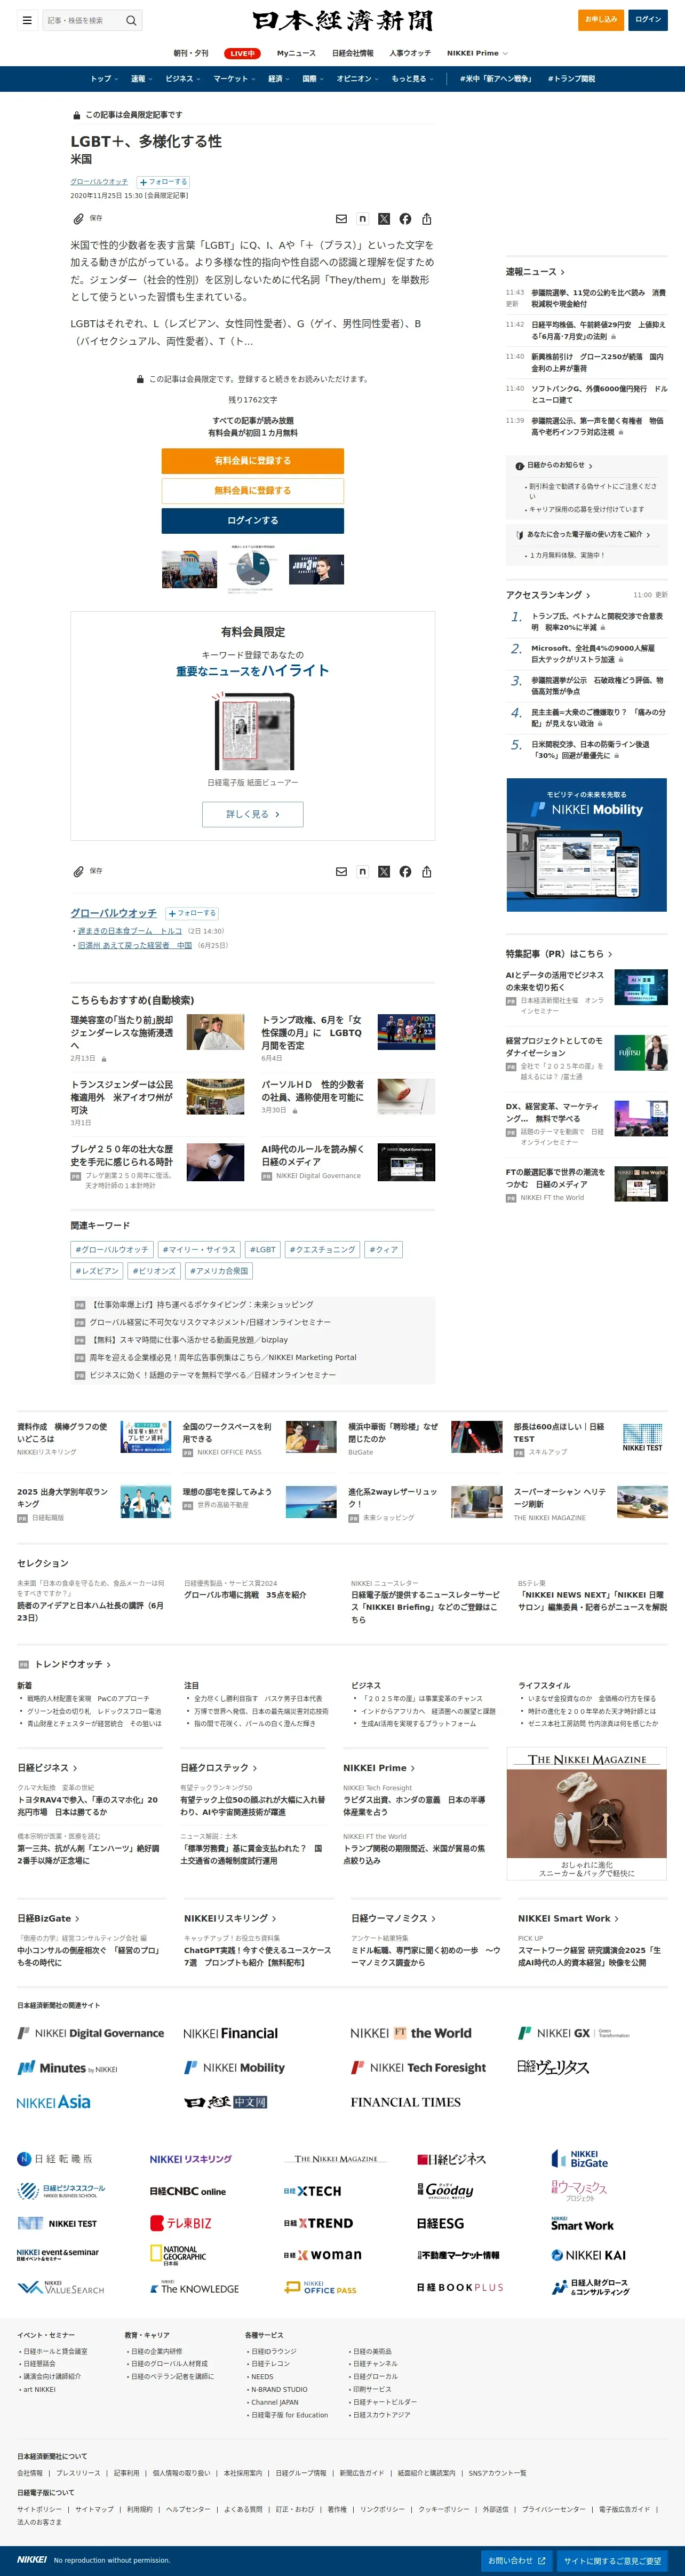Toggle フォローする beside the large グローバルウオッチ heading
Viewport: 685px width, 2576px height.
192,913
